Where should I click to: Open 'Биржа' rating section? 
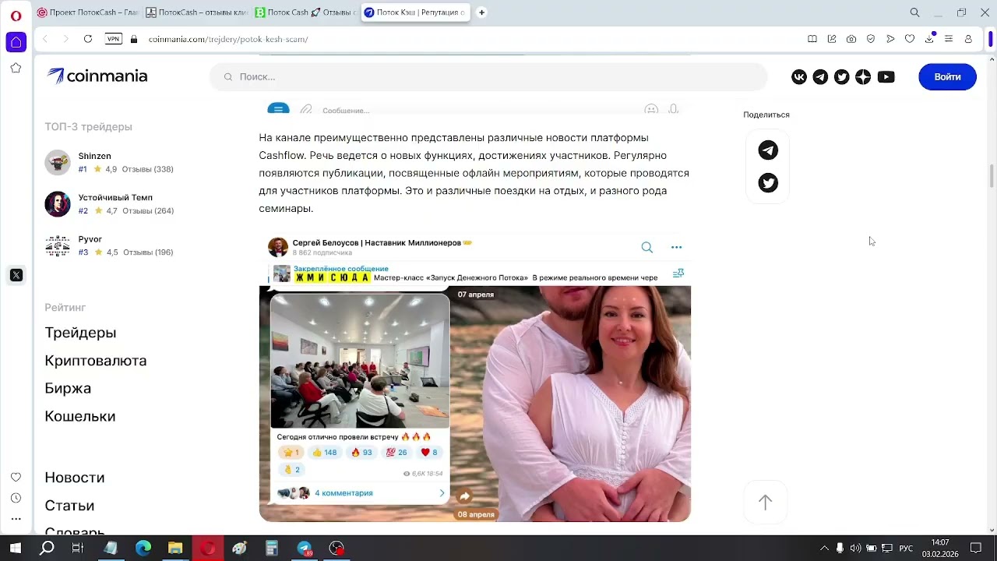tap(68, 388)
